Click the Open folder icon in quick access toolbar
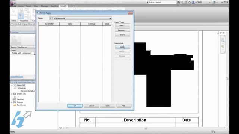This screenshot has height=134, width=239. (x=16, y=24)
